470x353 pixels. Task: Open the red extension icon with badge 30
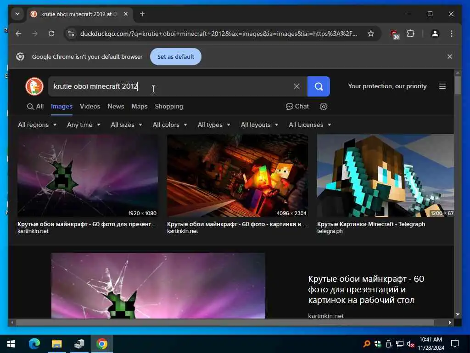click(394, 34)
